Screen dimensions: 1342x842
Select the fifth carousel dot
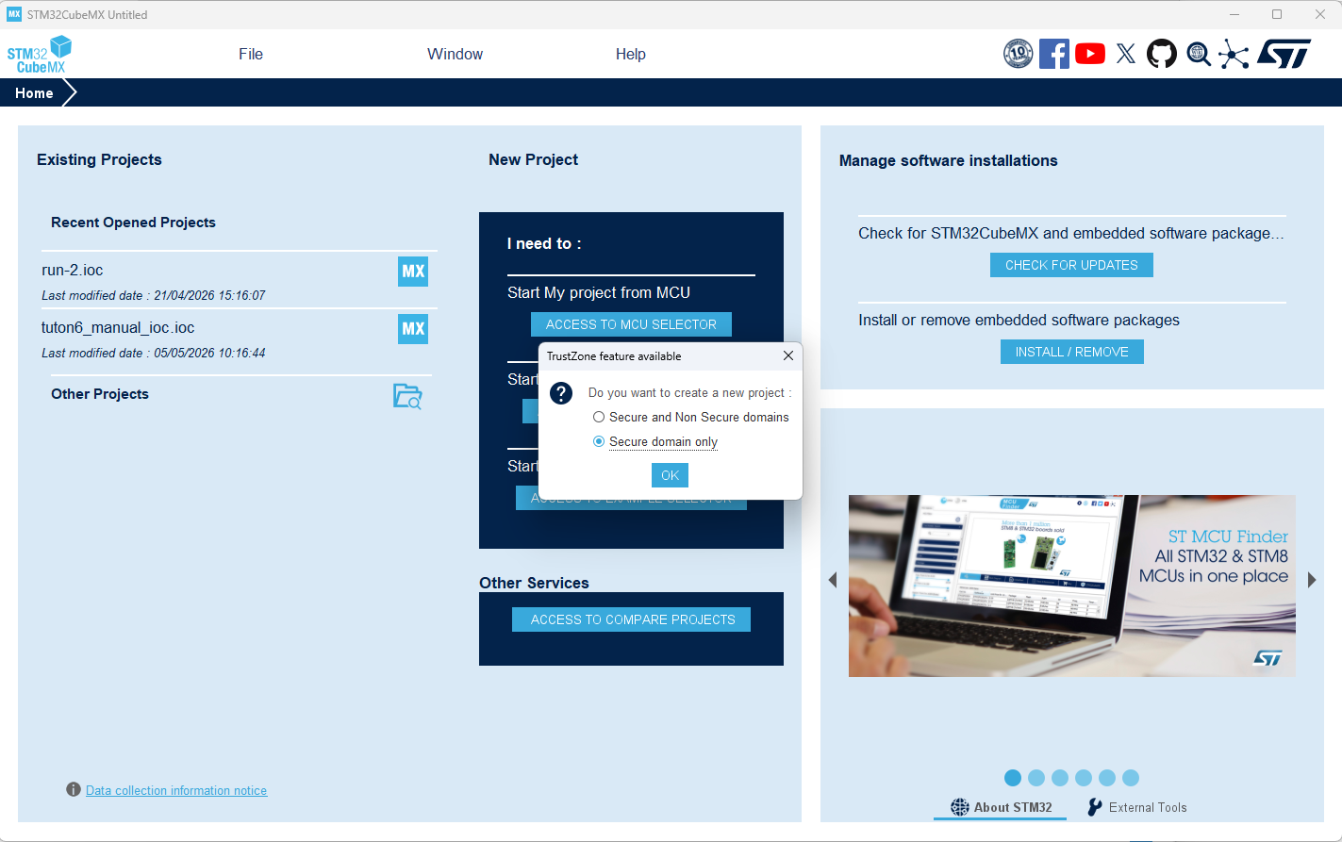click(x=1107, y=778)
